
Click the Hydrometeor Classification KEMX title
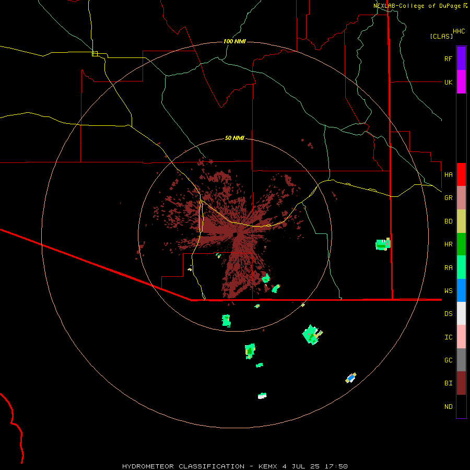[x=234, y=466]
